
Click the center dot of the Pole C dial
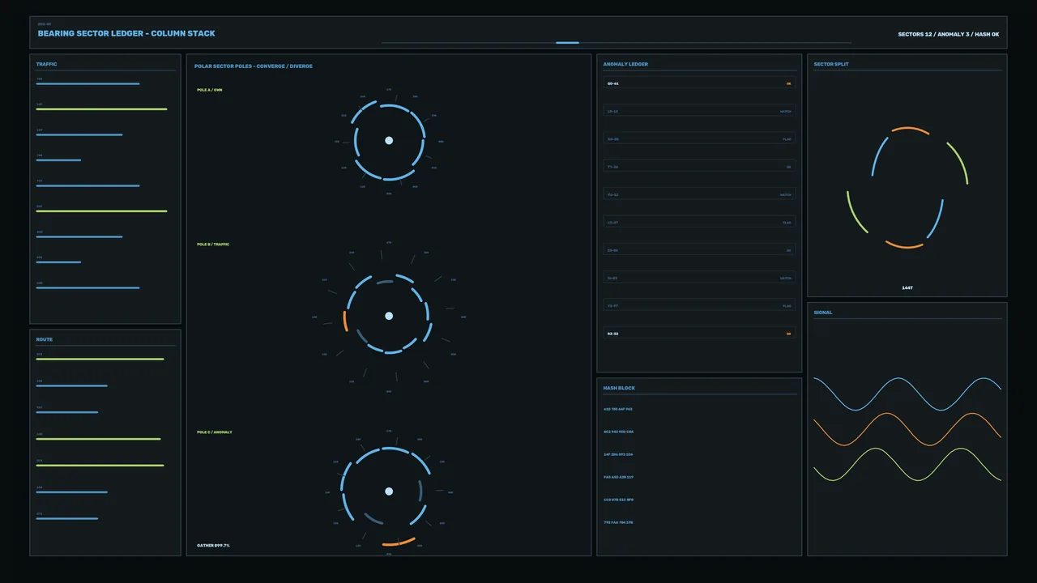point(389,492)
